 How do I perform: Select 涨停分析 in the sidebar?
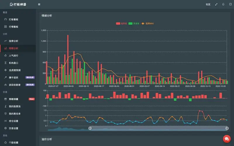point(13,41)
